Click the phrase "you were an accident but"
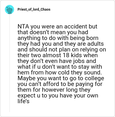 (64, 26)
